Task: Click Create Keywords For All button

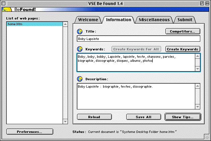Action: (x=136, y=49)
